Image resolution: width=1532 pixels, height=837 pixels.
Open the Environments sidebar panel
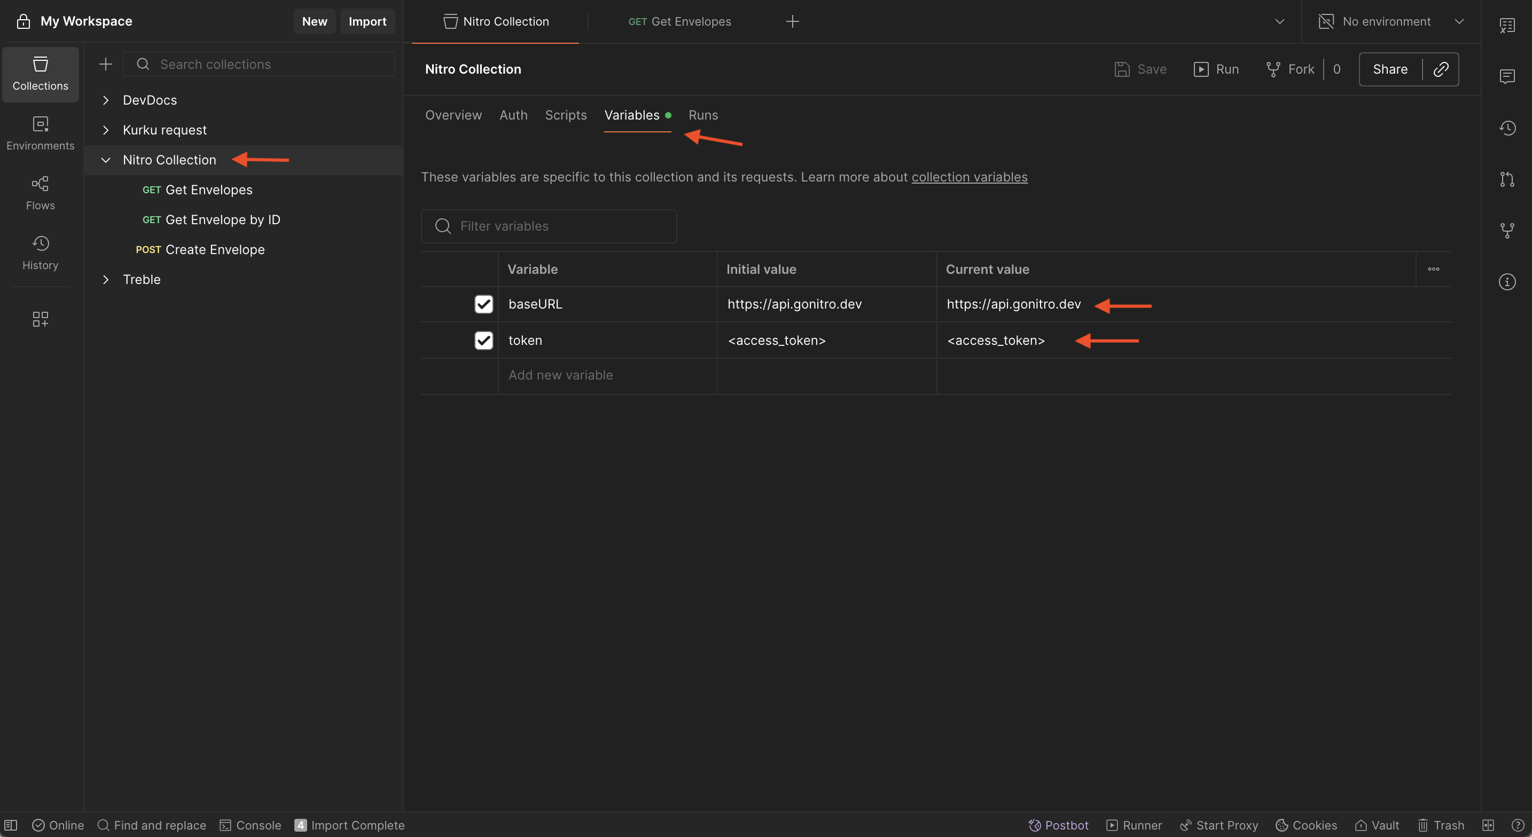[40, 133]
